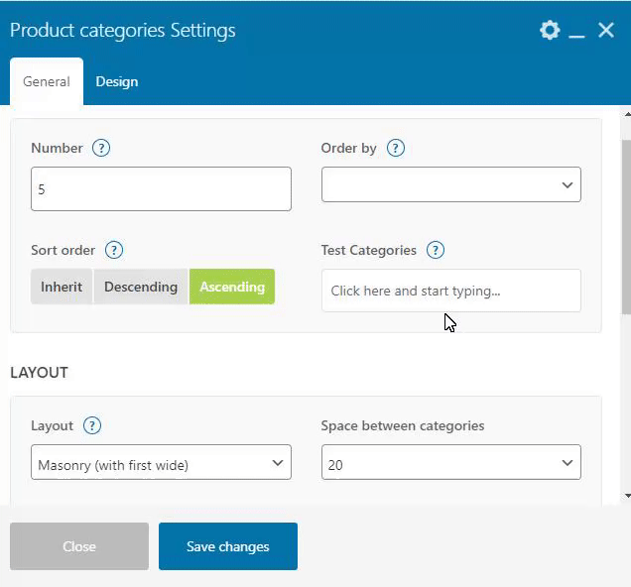This screenshot has width=631, height=587.
Task: Open the settings gear icon in header
Action: click(550, 31)
